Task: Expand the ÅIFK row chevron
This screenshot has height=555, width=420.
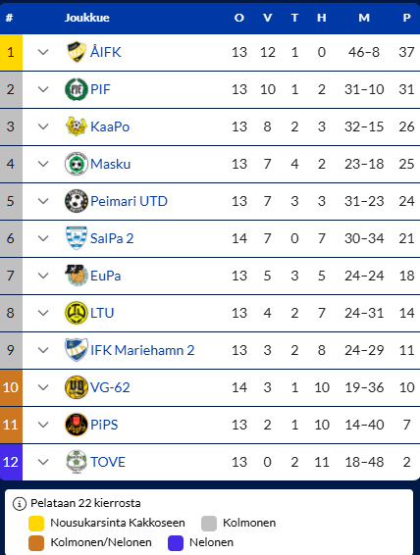Action: (x=43, y=52)
